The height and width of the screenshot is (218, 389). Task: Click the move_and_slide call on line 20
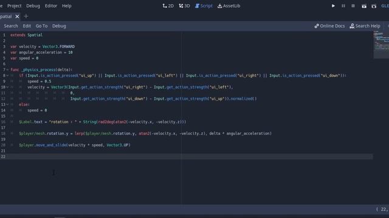click(x=75, y=145)
